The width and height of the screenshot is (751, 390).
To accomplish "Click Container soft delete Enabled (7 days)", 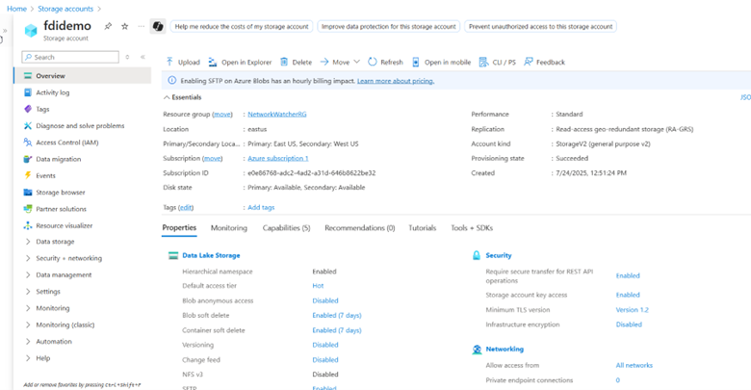I will tap(337, 330).
